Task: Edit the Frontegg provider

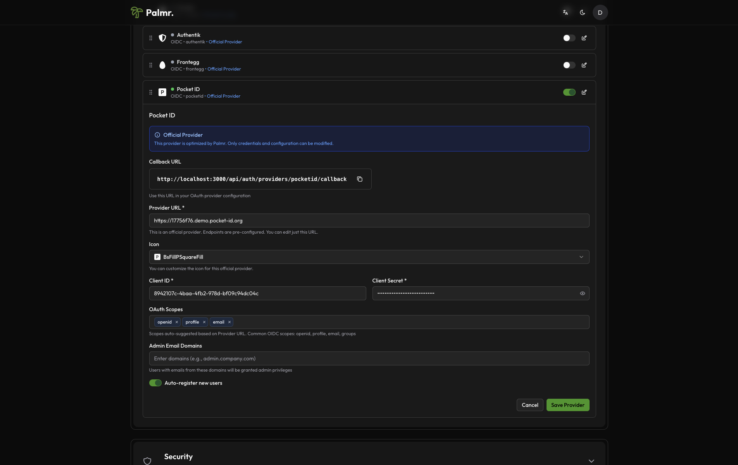Action: (584, 65)
